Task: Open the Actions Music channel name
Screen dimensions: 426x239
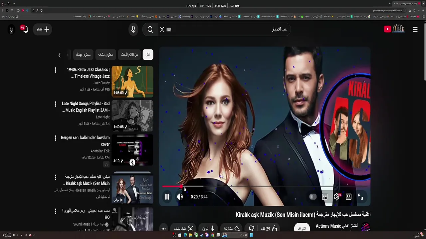Action: coord(336,226)
